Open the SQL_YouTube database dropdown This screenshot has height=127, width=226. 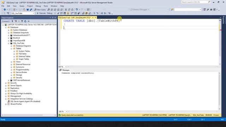34,13
